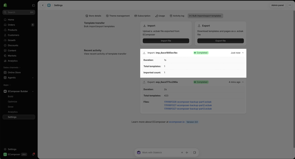The width and height of the screenshot is (295, 159).
Task: Toggle the sidebar collapse icon
Action: pos(33,5)
